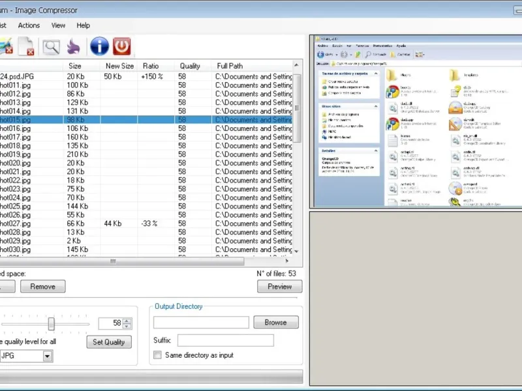522x391 pixels.
Task: Click the 2 Kb size cell
Action: [74, 240]
